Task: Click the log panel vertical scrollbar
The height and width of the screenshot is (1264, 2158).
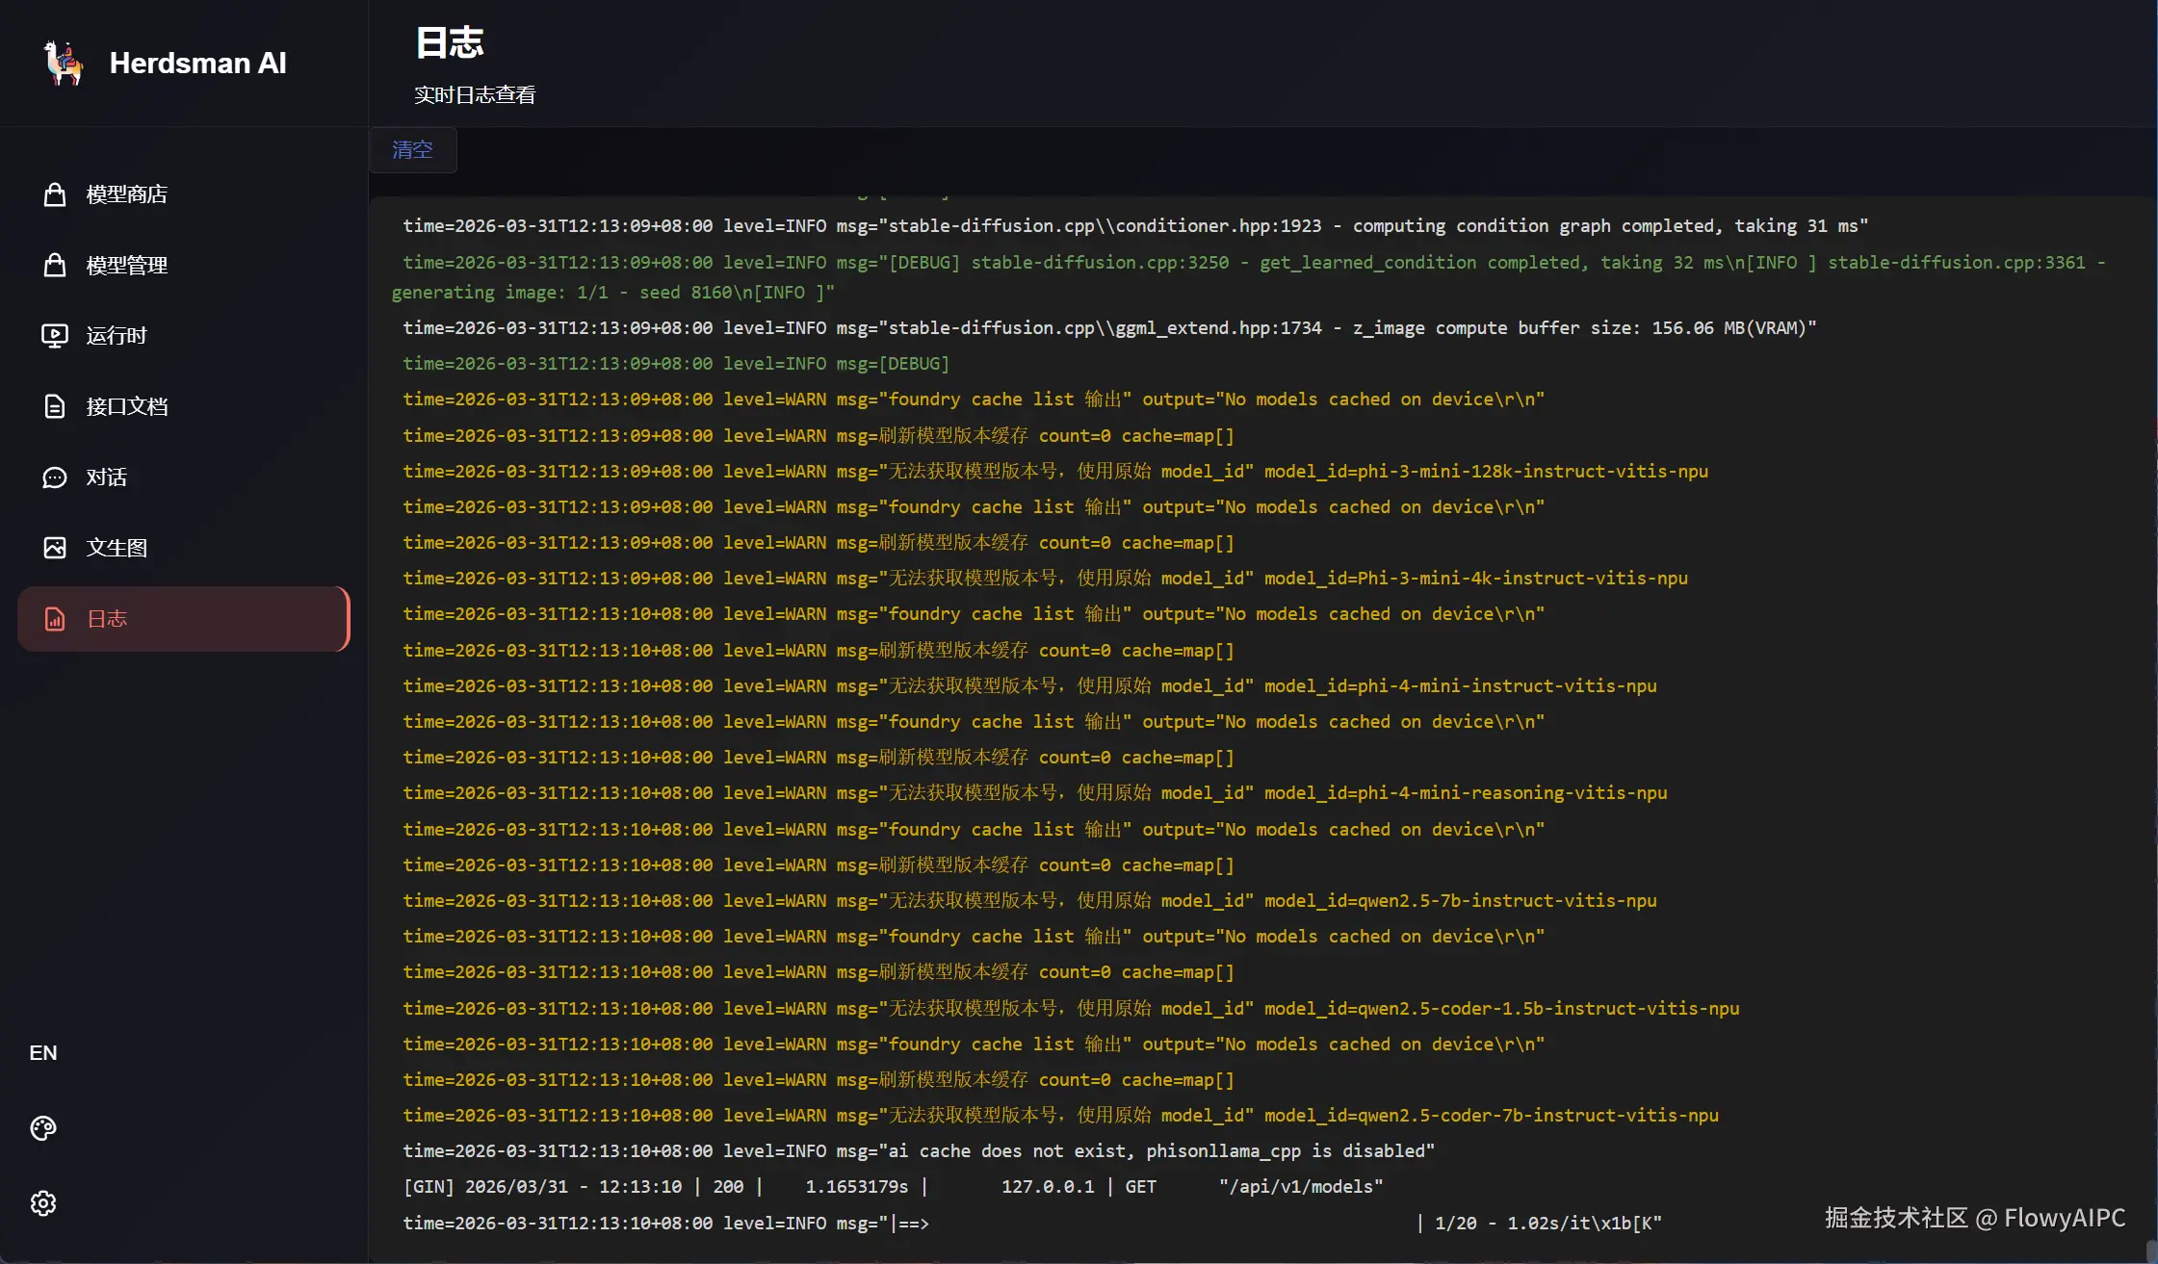Action: (2151, 1251)
